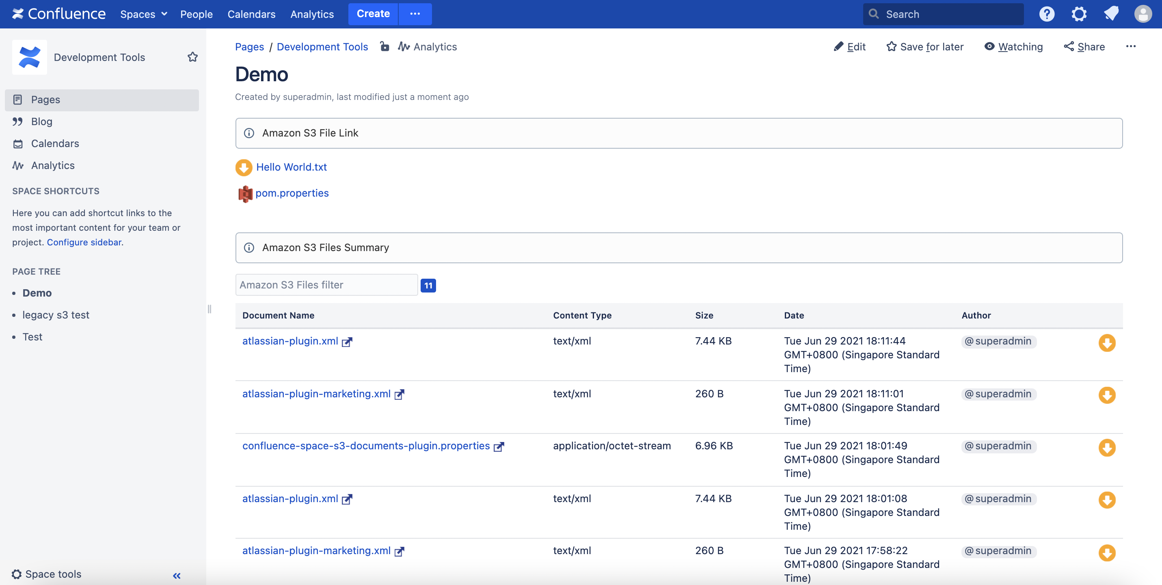Download the confluence-space-s3-documents-plugin.properties file
Image resolution: width=1162 pixels, height=585 pixels.
click(1107, 448)
